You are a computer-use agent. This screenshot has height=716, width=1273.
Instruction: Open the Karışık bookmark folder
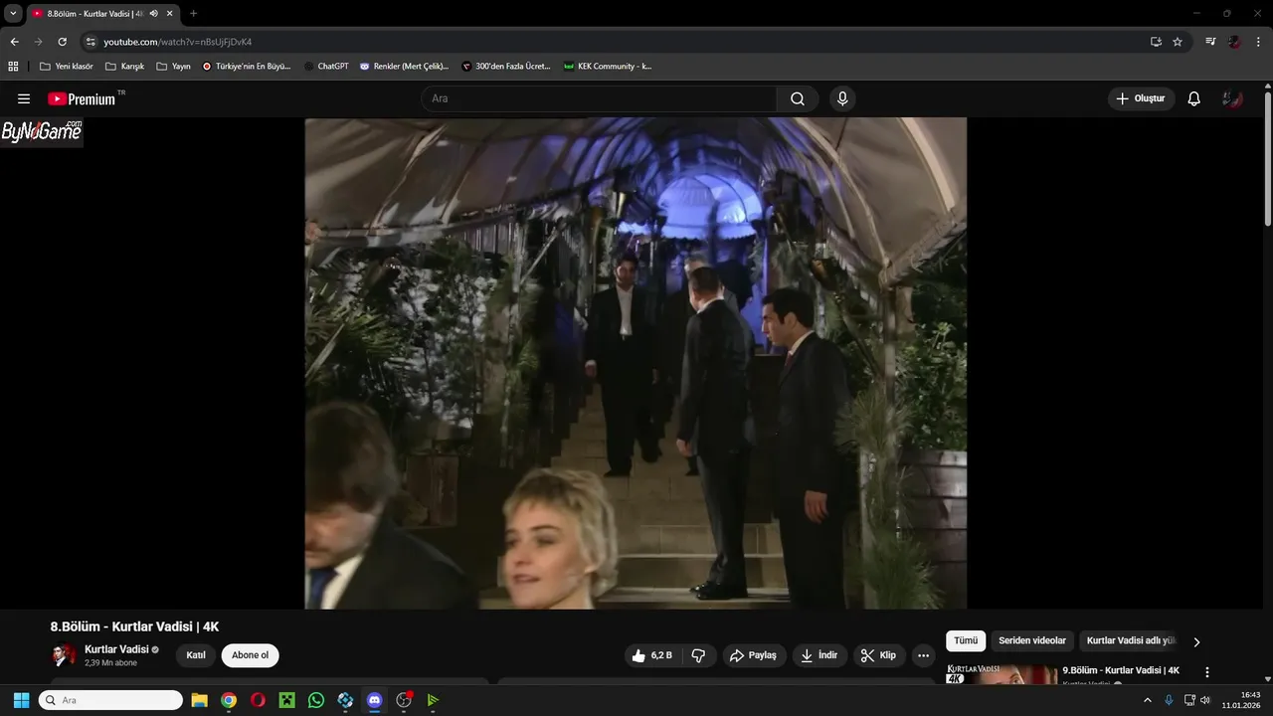click(125, 67)
